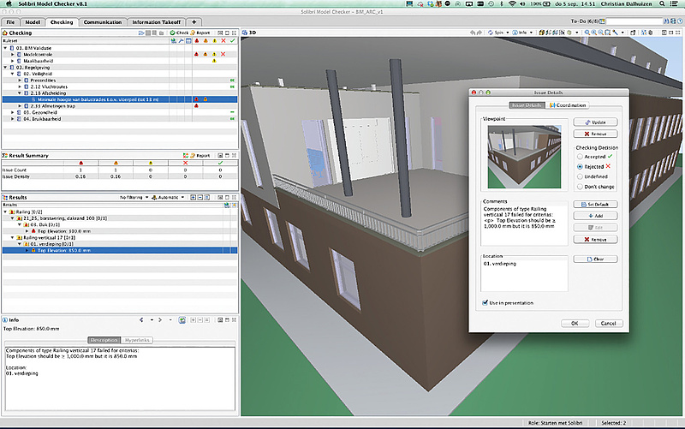Click expand-all plus icon in Results panel
This screenshot has height=429, width=685.
coord(194,198)
